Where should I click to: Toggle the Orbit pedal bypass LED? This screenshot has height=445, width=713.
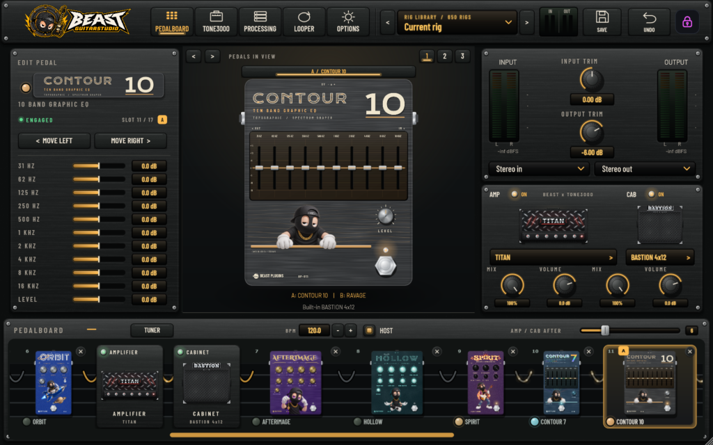pos(26,422)
